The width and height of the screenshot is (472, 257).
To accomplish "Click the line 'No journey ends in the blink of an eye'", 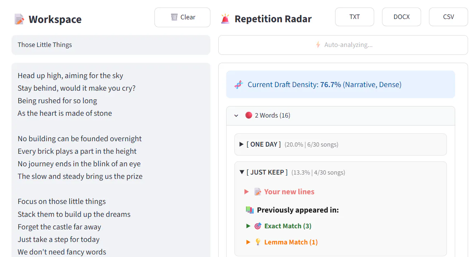I will tap(79, 164).
